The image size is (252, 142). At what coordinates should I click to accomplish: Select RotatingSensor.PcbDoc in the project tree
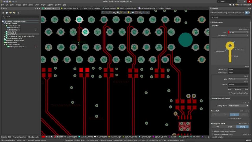click(18, 47)
